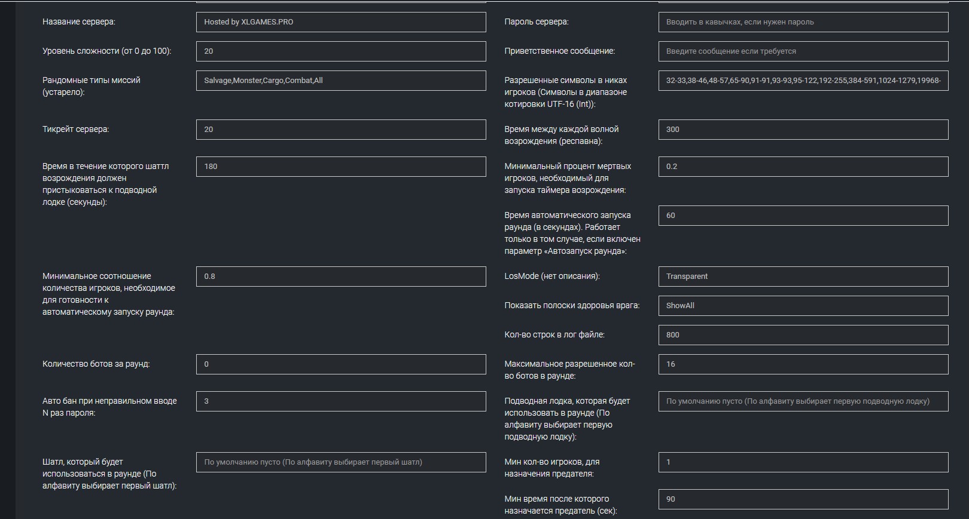969x519 pixels.
Task: Focus the server password input field
Action: [x=803, y=22]
